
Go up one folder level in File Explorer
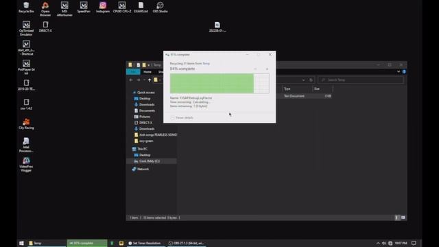(150, 80)
